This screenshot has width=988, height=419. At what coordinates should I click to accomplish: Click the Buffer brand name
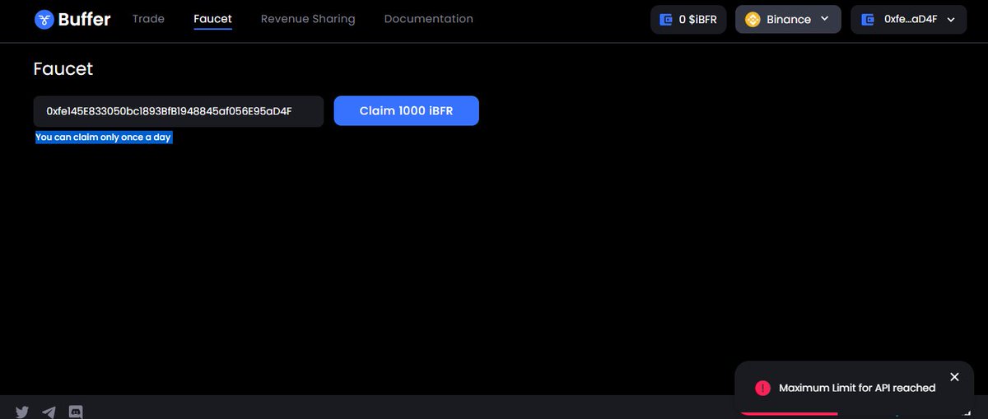[x=84, y=19]
